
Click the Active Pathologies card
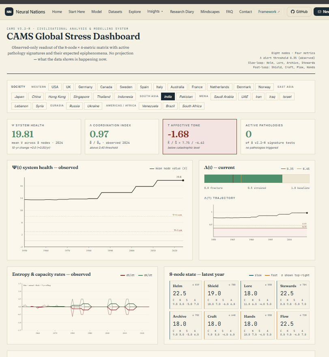(x=278, y=136)
